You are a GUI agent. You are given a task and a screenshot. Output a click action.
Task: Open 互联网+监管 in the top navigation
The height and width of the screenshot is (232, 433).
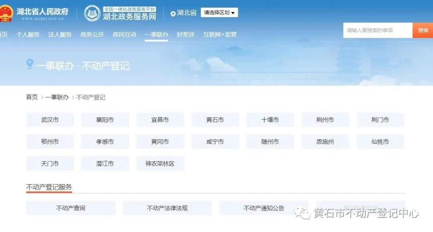point(220,35)
